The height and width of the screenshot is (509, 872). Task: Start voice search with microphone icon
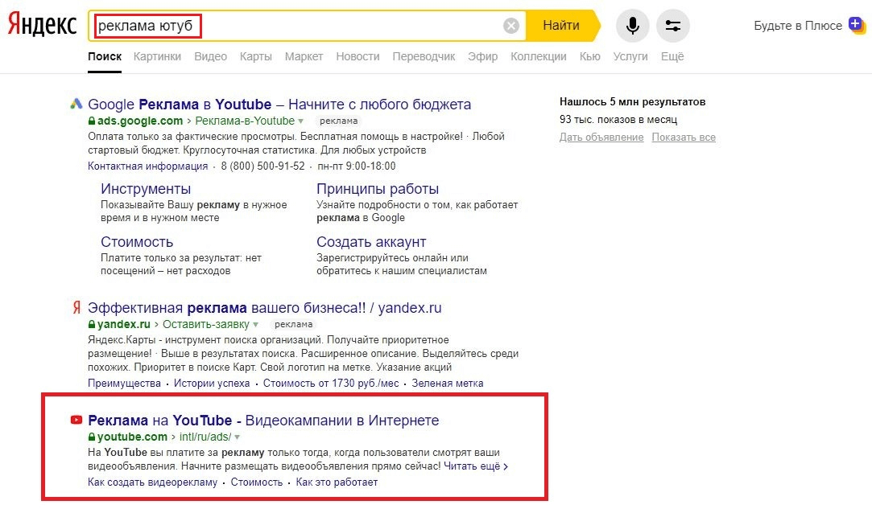[633, 26]
